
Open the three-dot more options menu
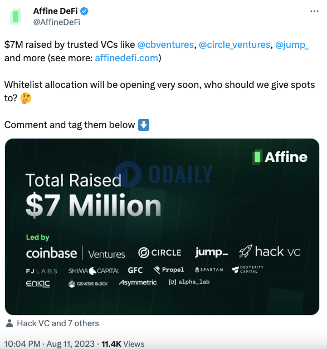pos(314,11)
